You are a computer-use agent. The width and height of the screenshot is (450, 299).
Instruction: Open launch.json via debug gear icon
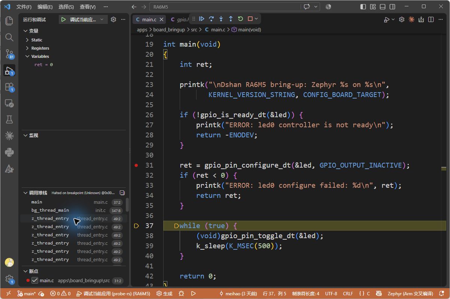tap(113, 19)
